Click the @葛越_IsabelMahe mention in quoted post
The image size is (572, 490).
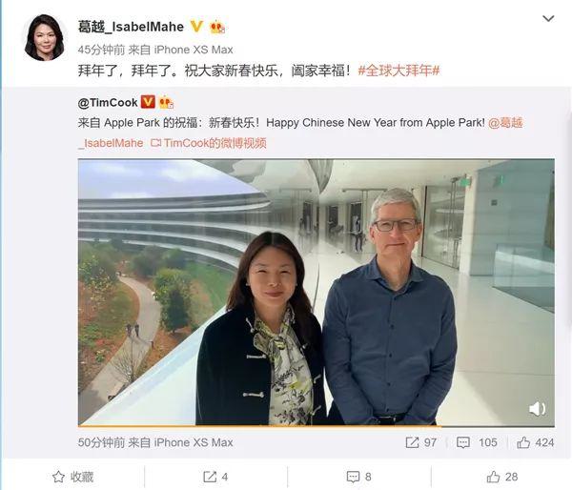[x=505, y=123]
